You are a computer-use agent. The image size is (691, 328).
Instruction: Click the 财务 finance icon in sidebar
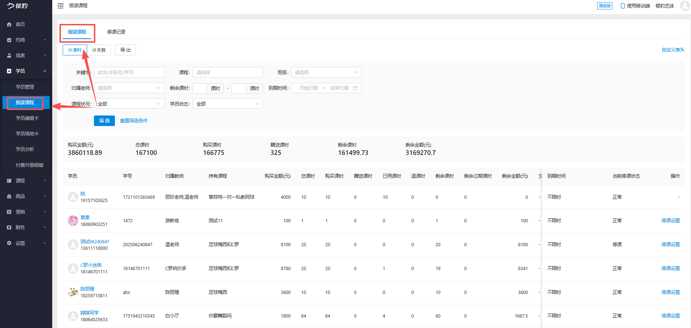click(x=9, y=227)
